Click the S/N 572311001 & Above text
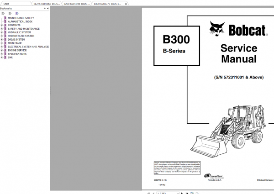The height and width of the screenshot is (194, 274). click(x=239, y=77)
